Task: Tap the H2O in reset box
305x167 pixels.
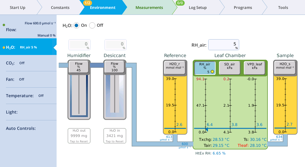Action: (x=115, y=136)
